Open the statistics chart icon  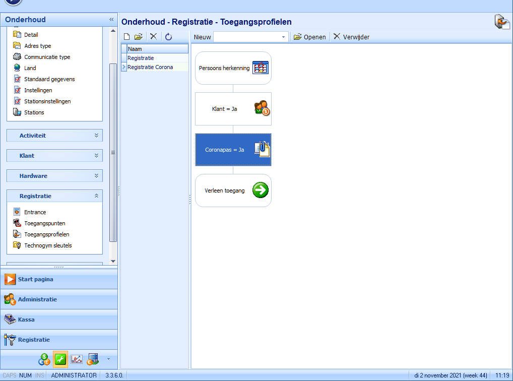[77, 359]
